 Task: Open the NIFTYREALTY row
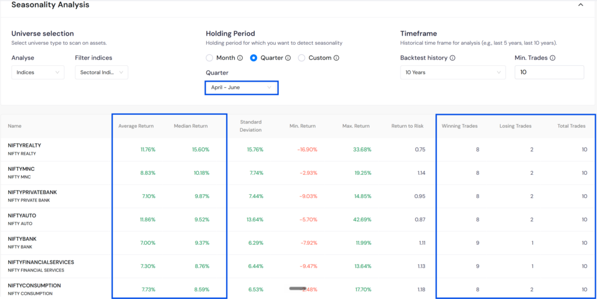pyautogui.click(x=298, y=149)
